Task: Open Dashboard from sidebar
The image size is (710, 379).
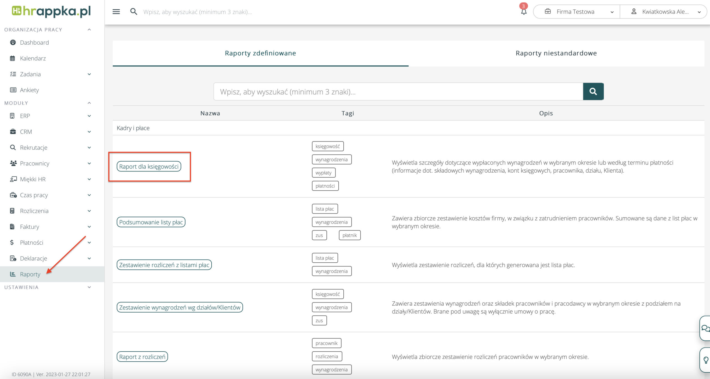Action: click(34, 42)
